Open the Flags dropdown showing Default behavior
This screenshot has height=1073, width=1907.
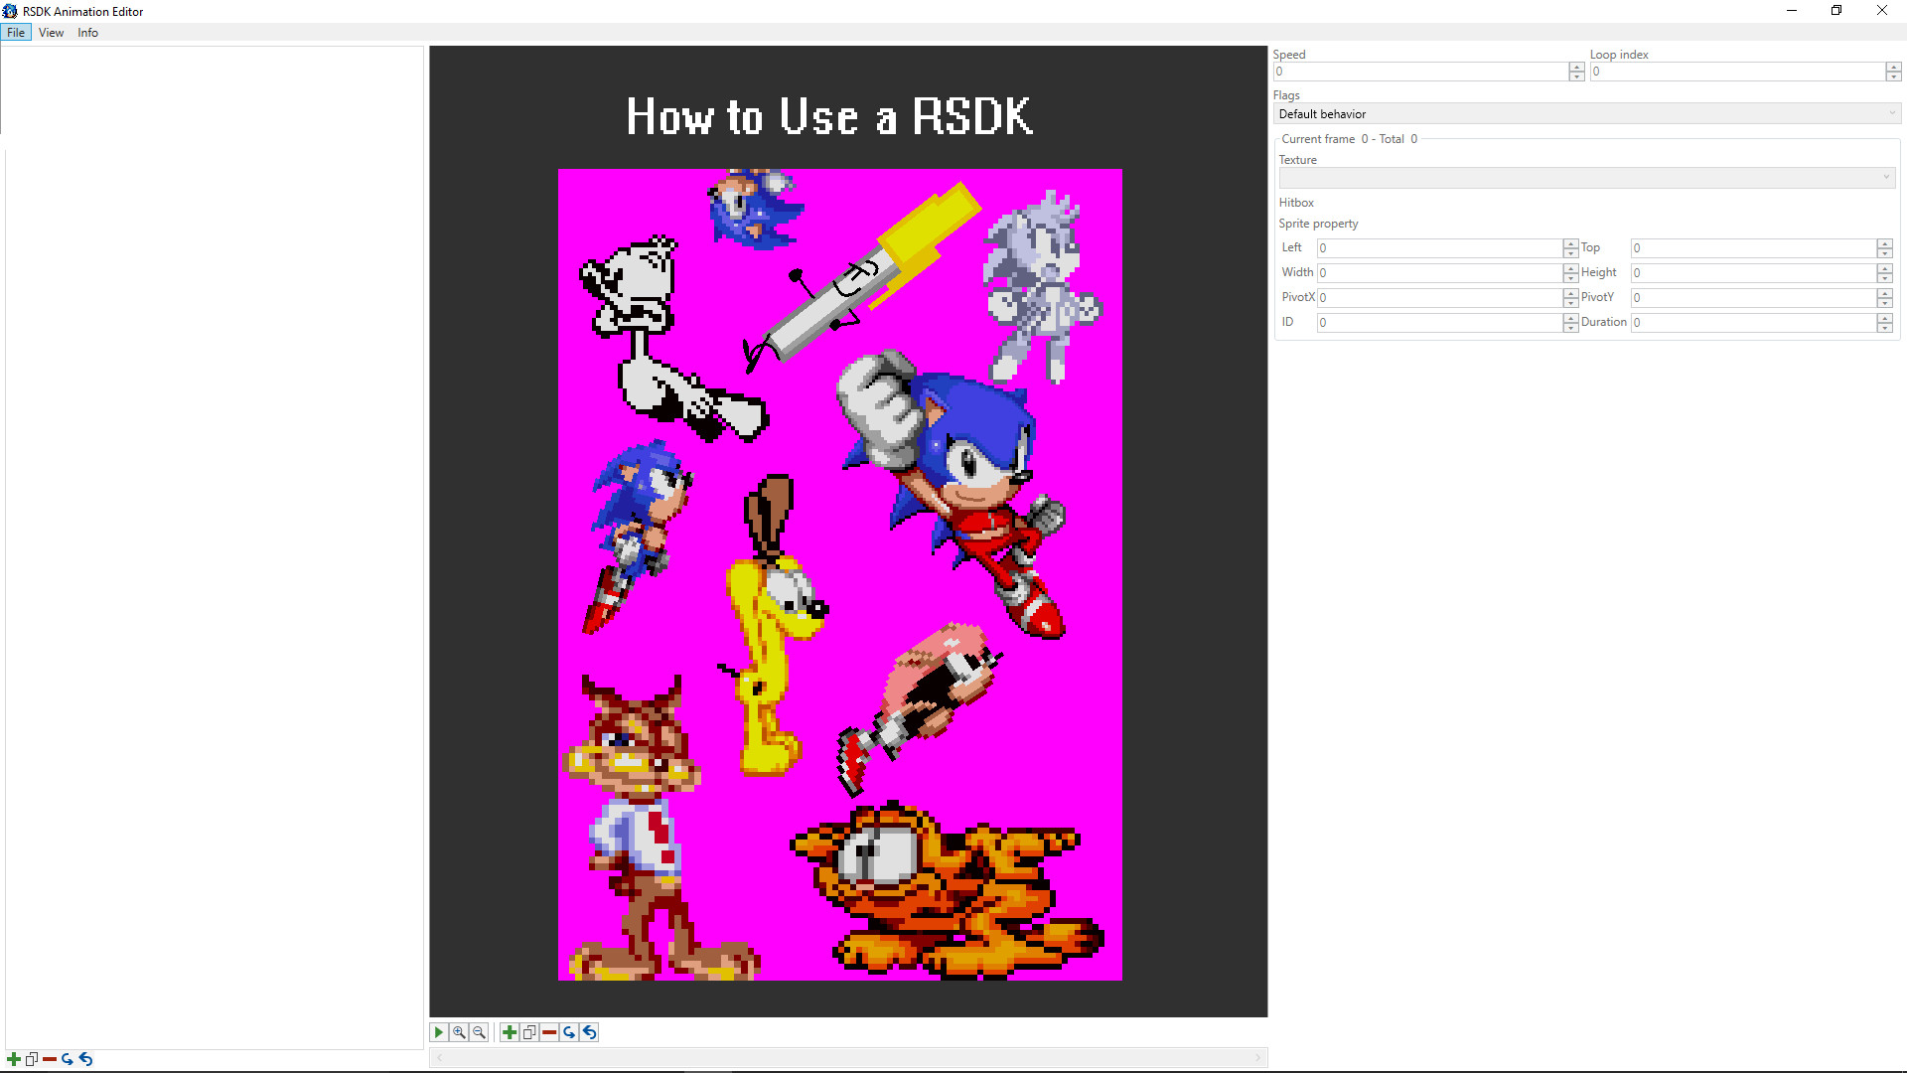point(1585,113)
